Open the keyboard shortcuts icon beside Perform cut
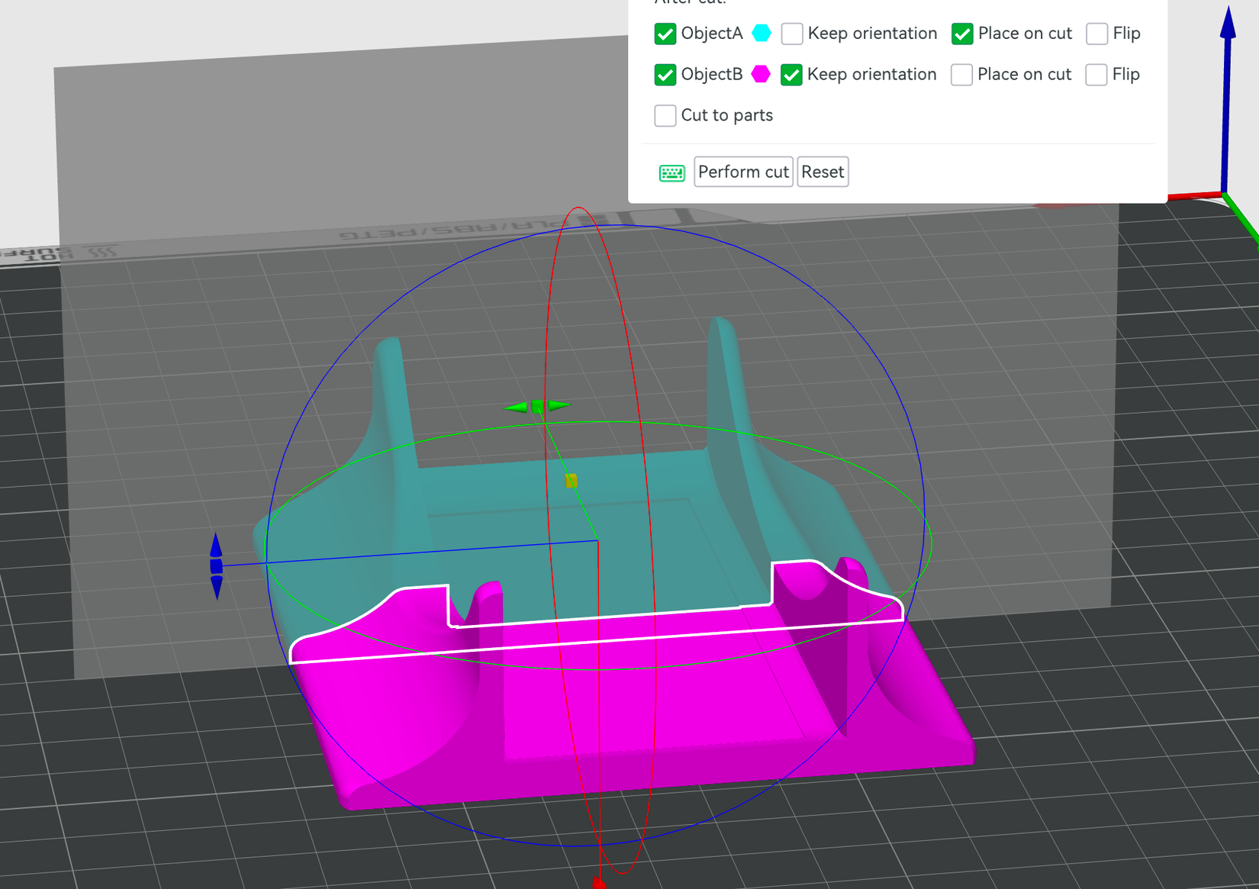Image resolution: width=1259 pixels, height=889 pixels. (x=671, y=173)
